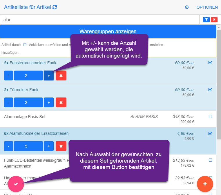
Task: Select the Funk-LCD-Bedienteil Alarmzentralen item
Action: tap(37, 163)
